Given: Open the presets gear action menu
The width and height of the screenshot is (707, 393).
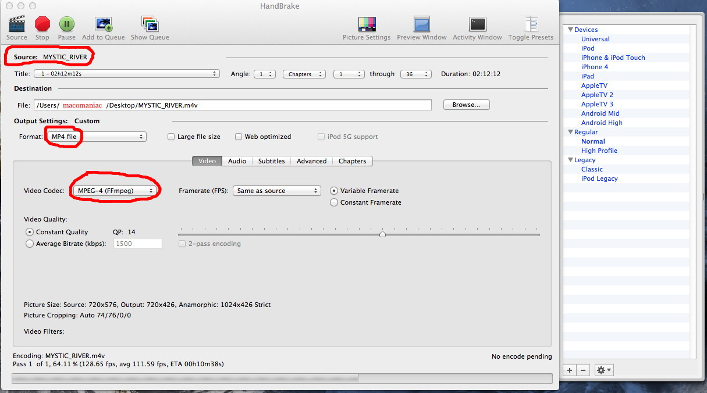Looking at the screenshot, I should (604, 370).
